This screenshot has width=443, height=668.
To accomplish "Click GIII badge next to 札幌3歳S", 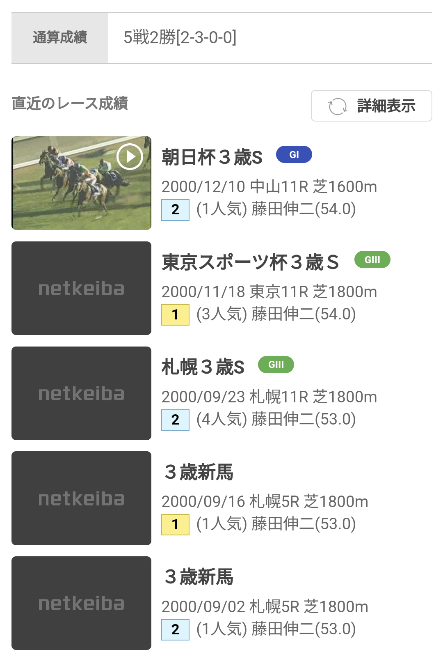I will (276, 365).
